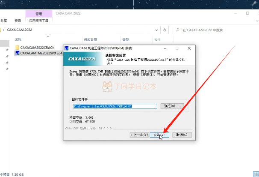259x177 pixels.
Task: Open the 应用程序工具 tab in Explorer
Action: pos(38,21)
